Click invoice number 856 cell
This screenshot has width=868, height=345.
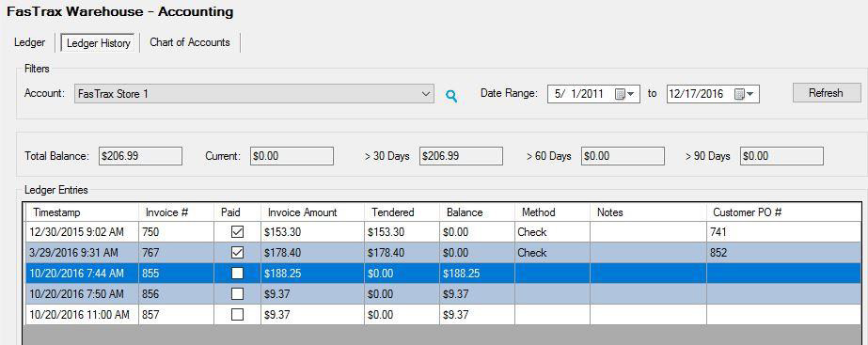[176, 293]
